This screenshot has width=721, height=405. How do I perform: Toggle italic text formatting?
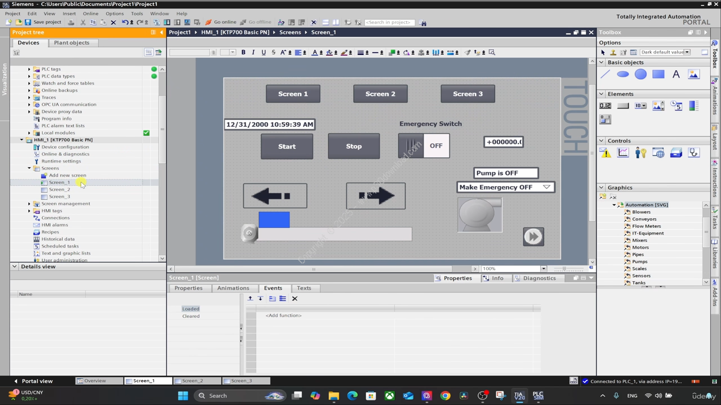[x=253, y=52]
